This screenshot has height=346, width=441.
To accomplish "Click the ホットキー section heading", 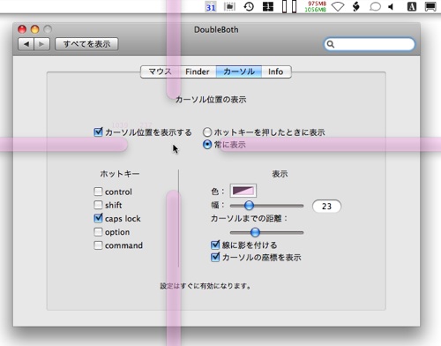I will [x=120, y=174].
